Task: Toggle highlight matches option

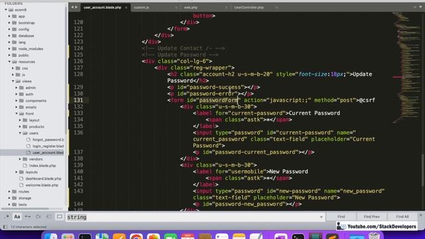Action: (x=60, y=216)
